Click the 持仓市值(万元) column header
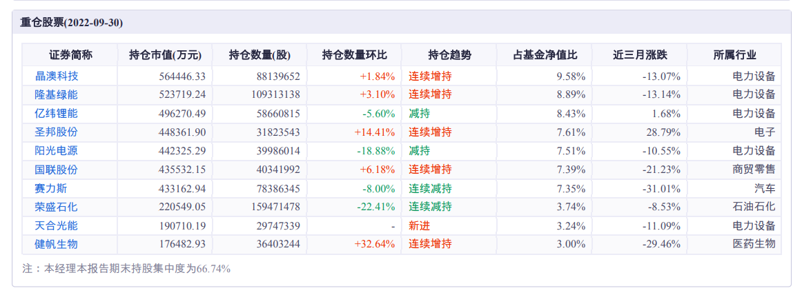Image resolution: width=802 pixels, height=295 pixels. 165,55
